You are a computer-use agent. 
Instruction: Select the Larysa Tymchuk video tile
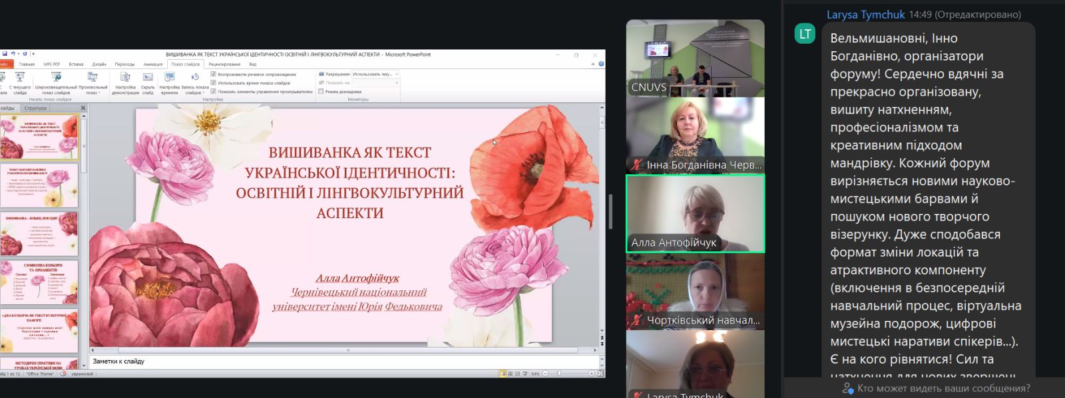click(696, 364)
